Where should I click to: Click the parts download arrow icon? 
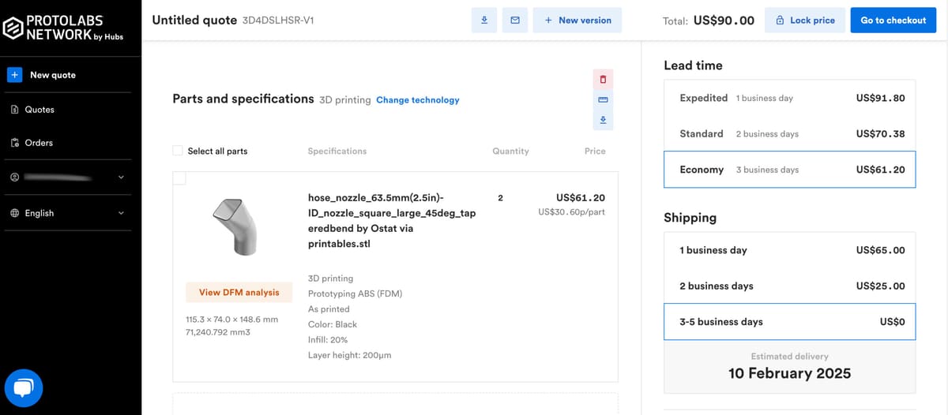tap(603, 120)
